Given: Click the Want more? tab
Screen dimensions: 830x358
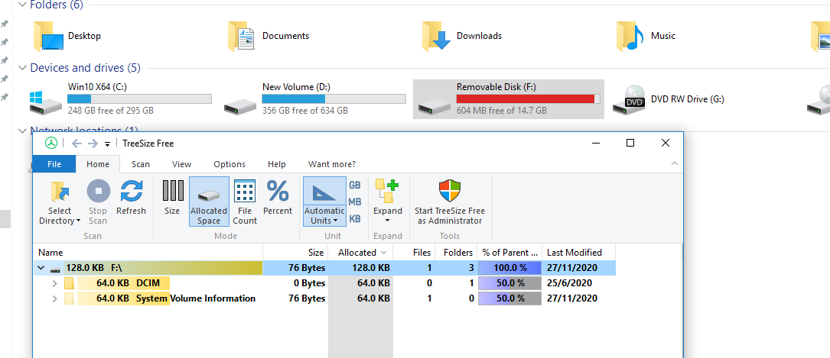Looking at the screenshot, I should (332, 164).
